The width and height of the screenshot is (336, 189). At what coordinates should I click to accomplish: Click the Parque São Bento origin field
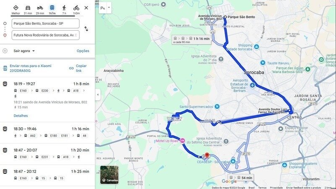tap(45, 24)
